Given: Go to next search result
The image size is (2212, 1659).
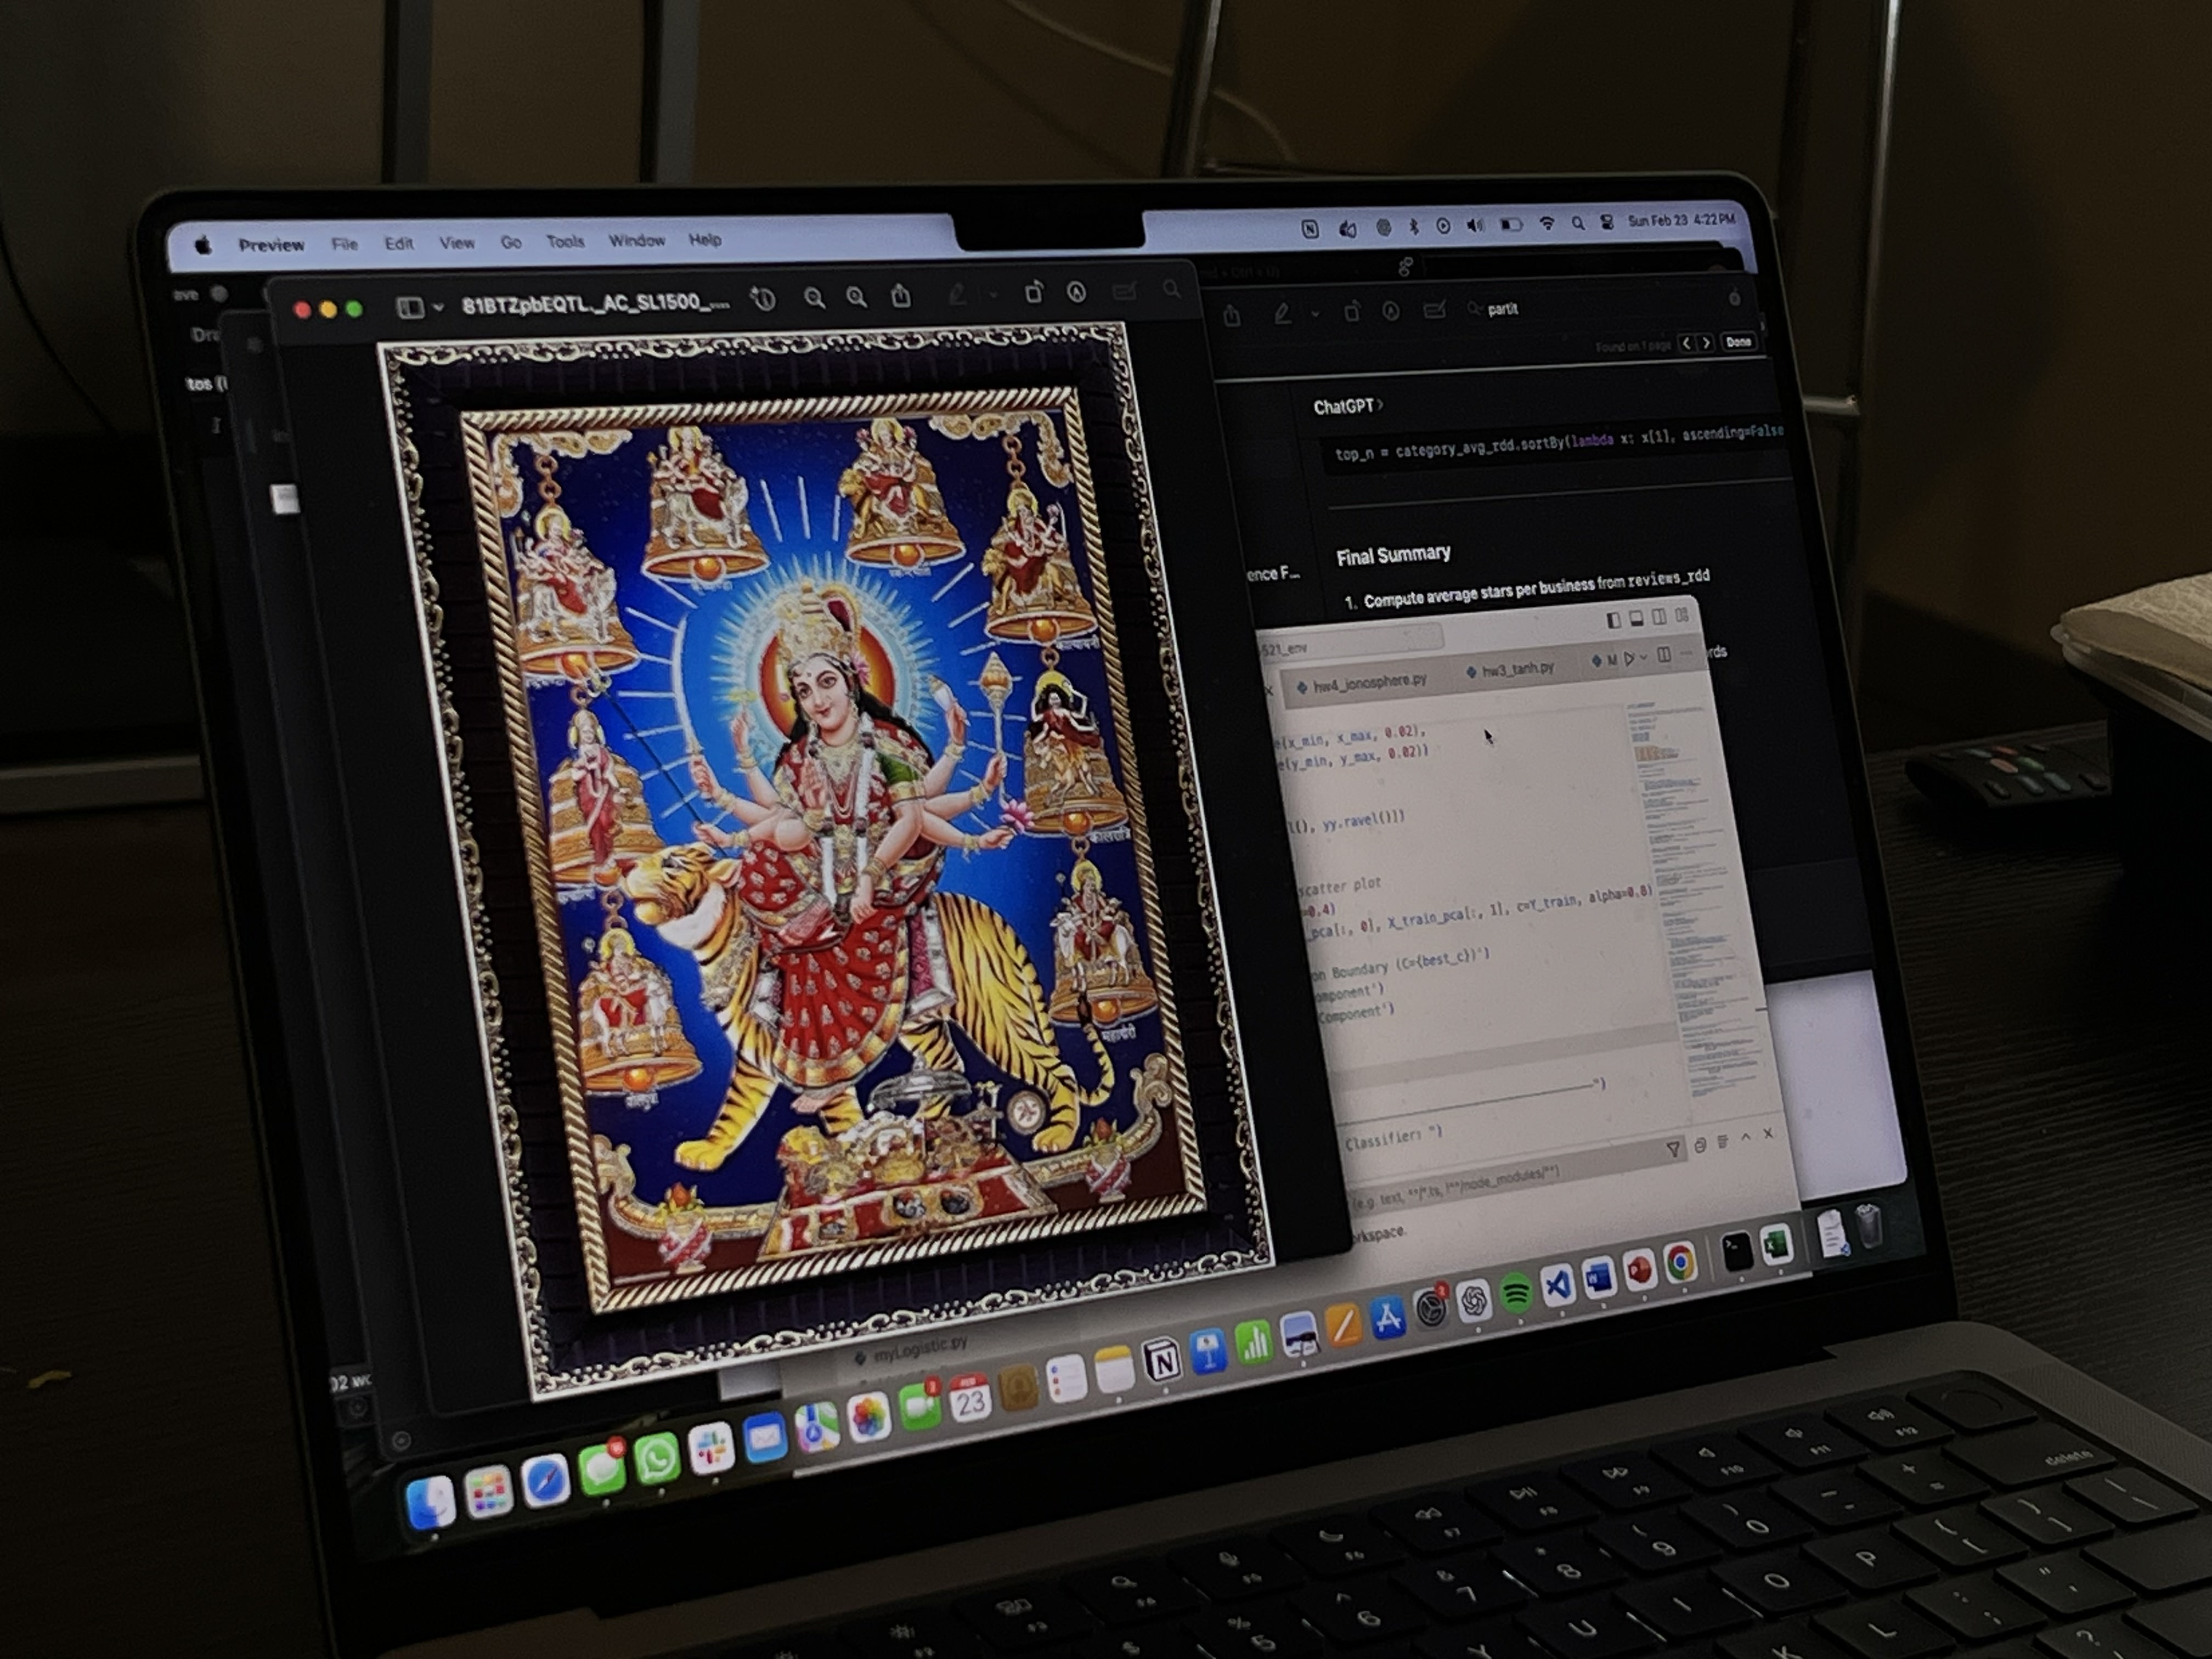Looking at the screenshot, I should (x=1706, y=343).
